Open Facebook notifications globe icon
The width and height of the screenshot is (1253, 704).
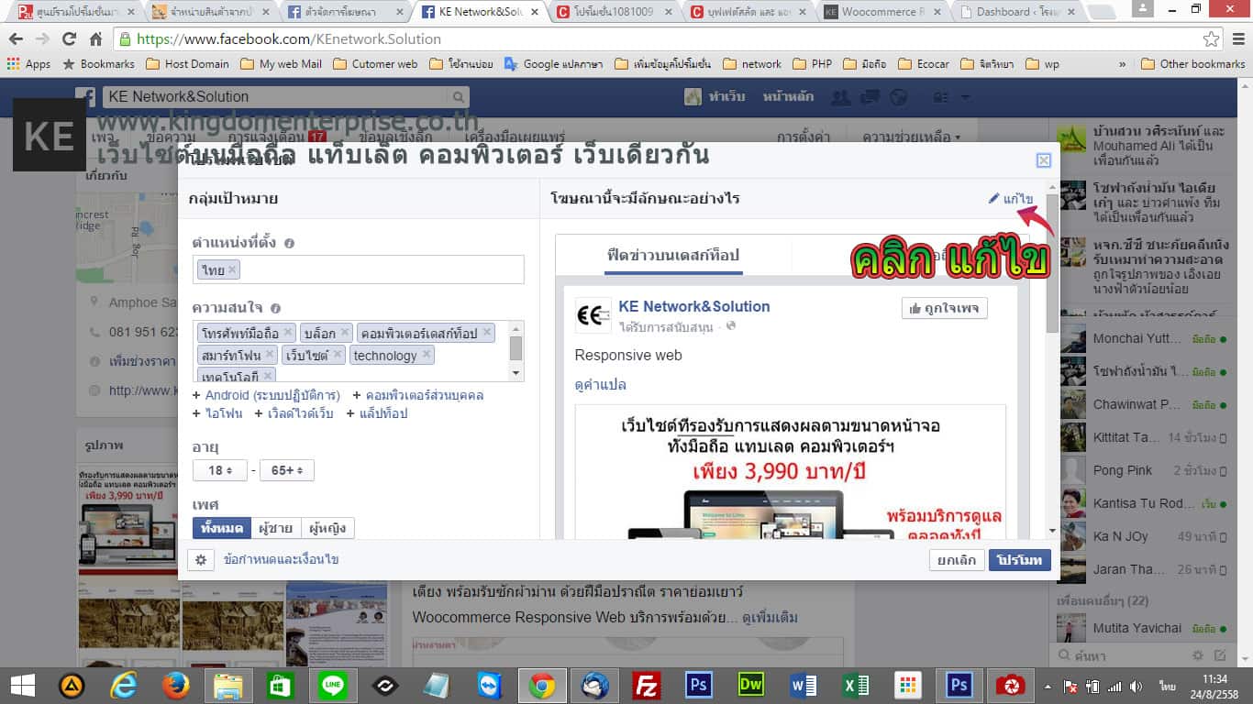898,97
